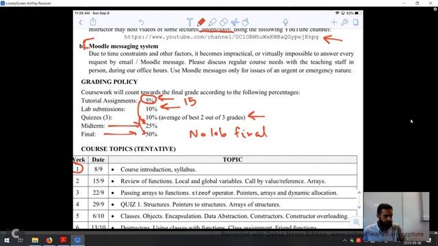Select the Hand pan tool
This screenshot has width=438, height=246.
[x=246, y=22]
